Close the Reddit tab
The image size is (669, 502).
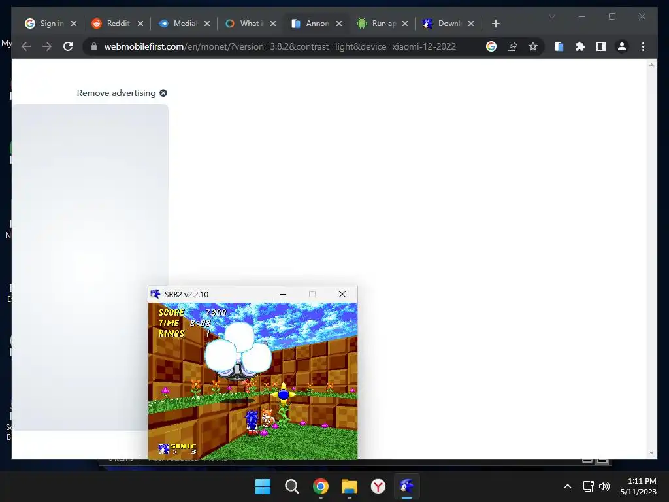[140, 24]
